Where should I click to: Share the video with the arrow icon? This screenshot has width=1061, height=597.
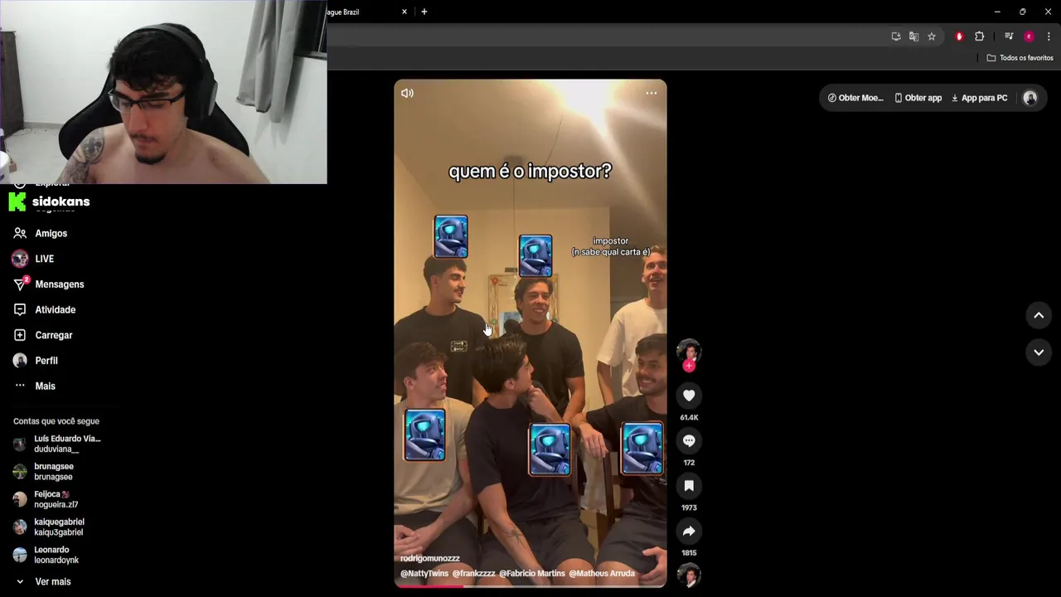[x=689, y=531]
